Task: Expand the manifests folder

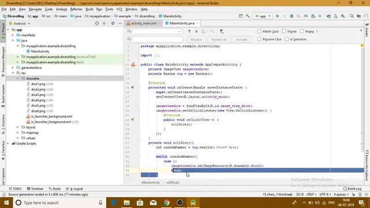Action: point(13,35)
